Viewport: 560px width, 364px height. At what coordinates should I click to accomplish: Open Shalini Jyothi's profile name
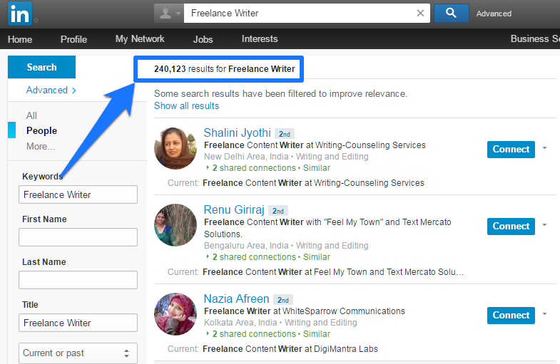pyautogui.click(x=237, y=132)
